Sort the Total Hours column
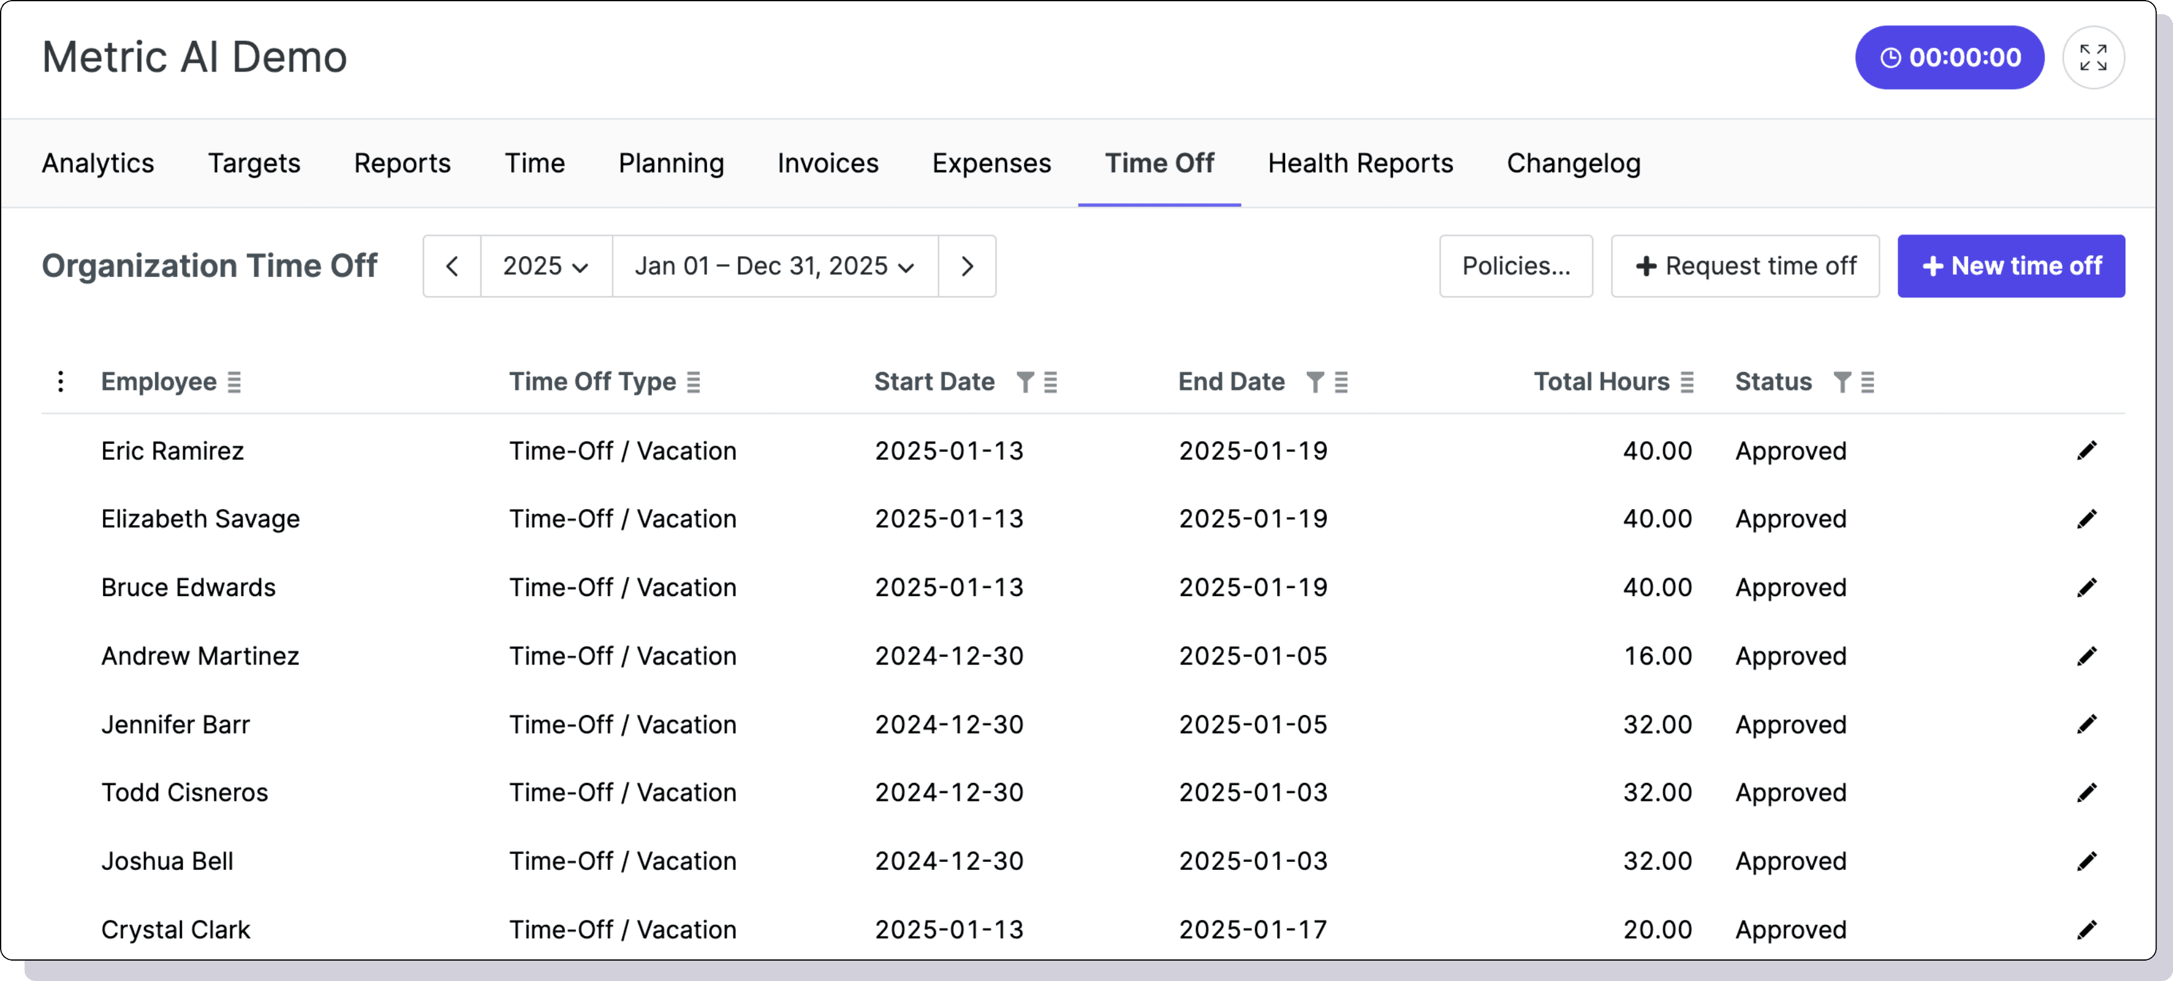Viewport: 2173px width, 981px height. [x=1687, y=382]
